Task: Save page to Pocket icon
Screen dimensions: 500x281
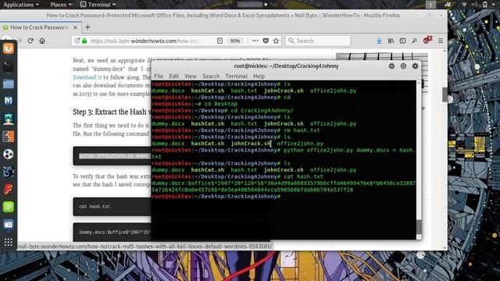Action: (x=266, y=41)
